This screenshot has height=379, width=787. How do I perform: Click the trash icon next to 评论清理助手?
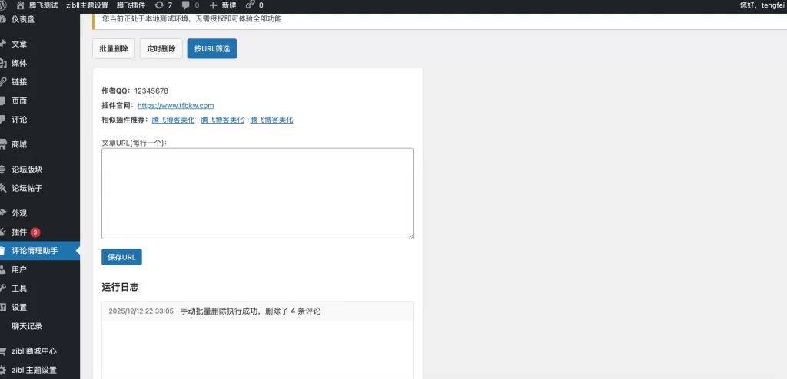(x=2, y=251)
